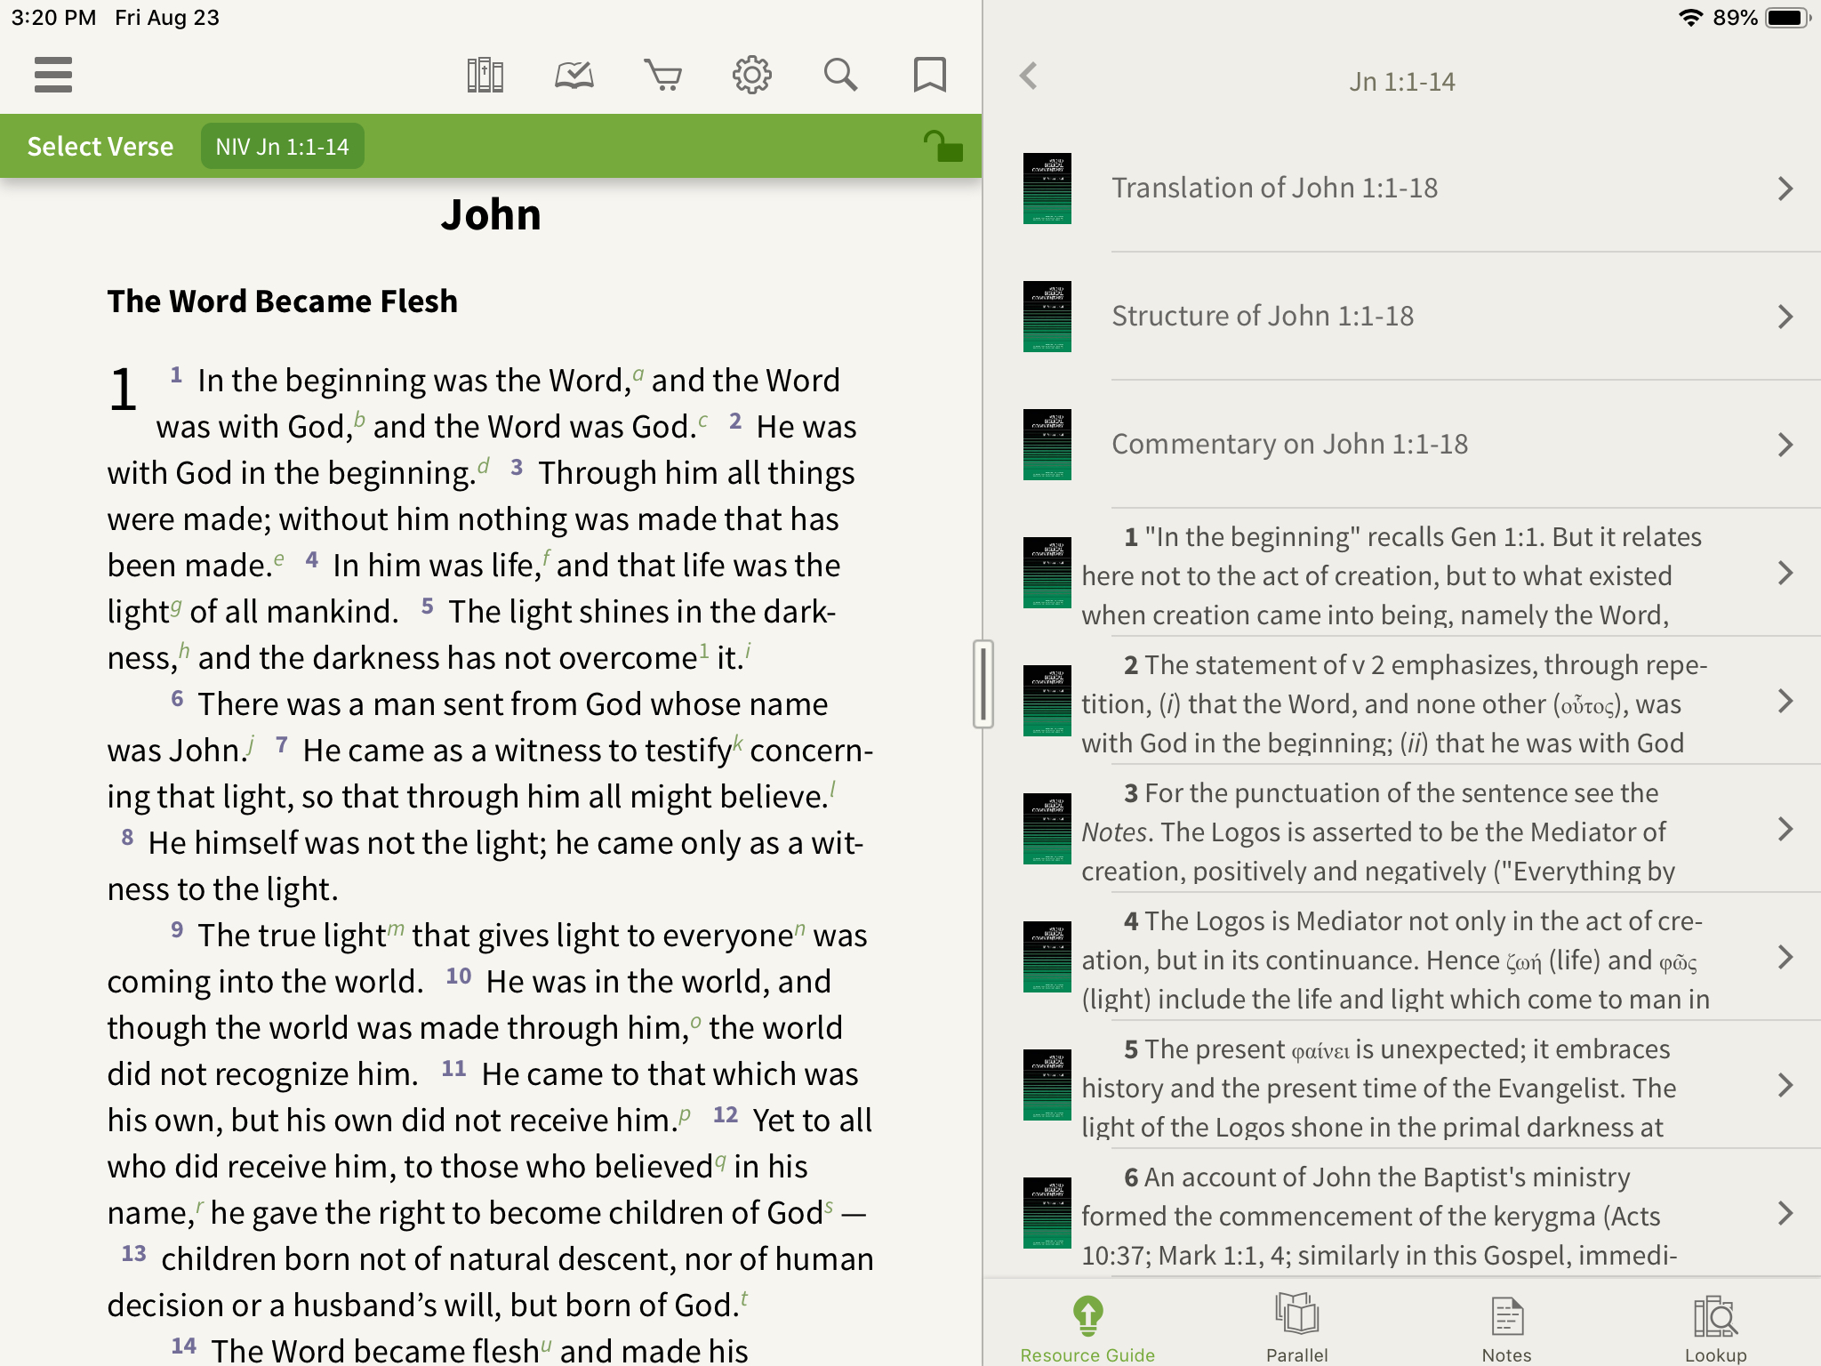
Task: Expand chevron for verse 4 commentary entry
Action: click(x=1785, y=957)
